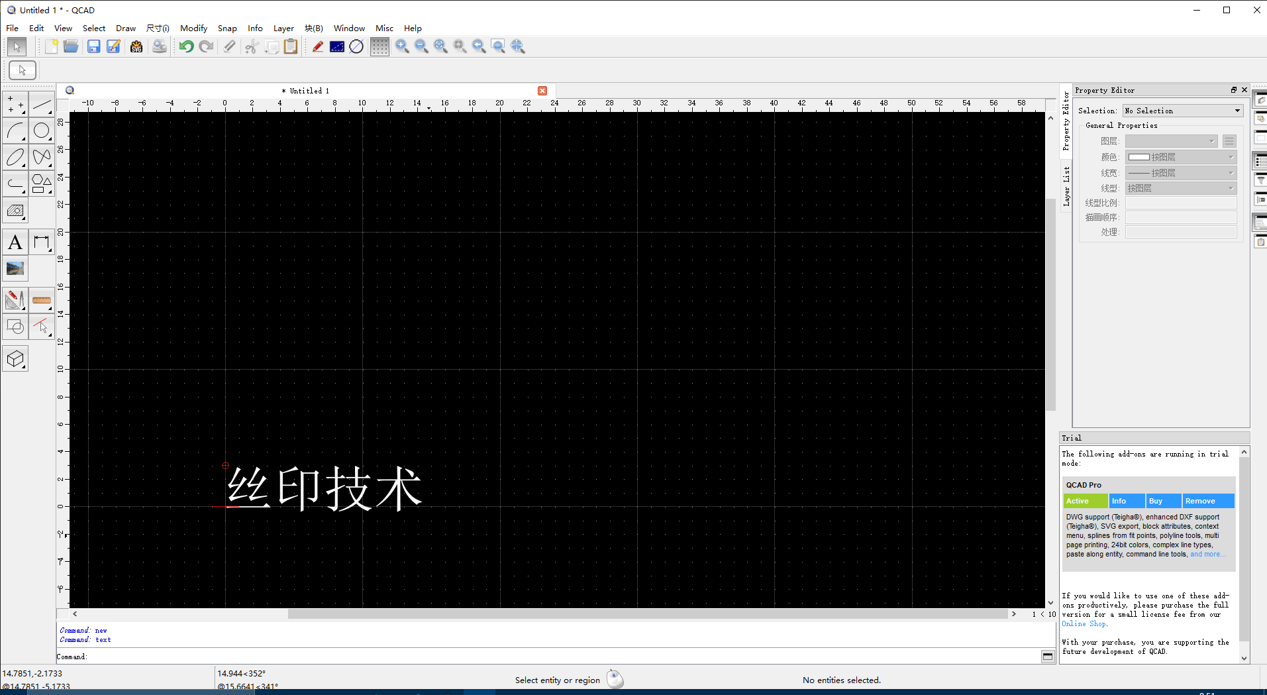The width and height of the screenshot is (1267, 695).
Task: Select the Arc tool
Action: [15, 131]
